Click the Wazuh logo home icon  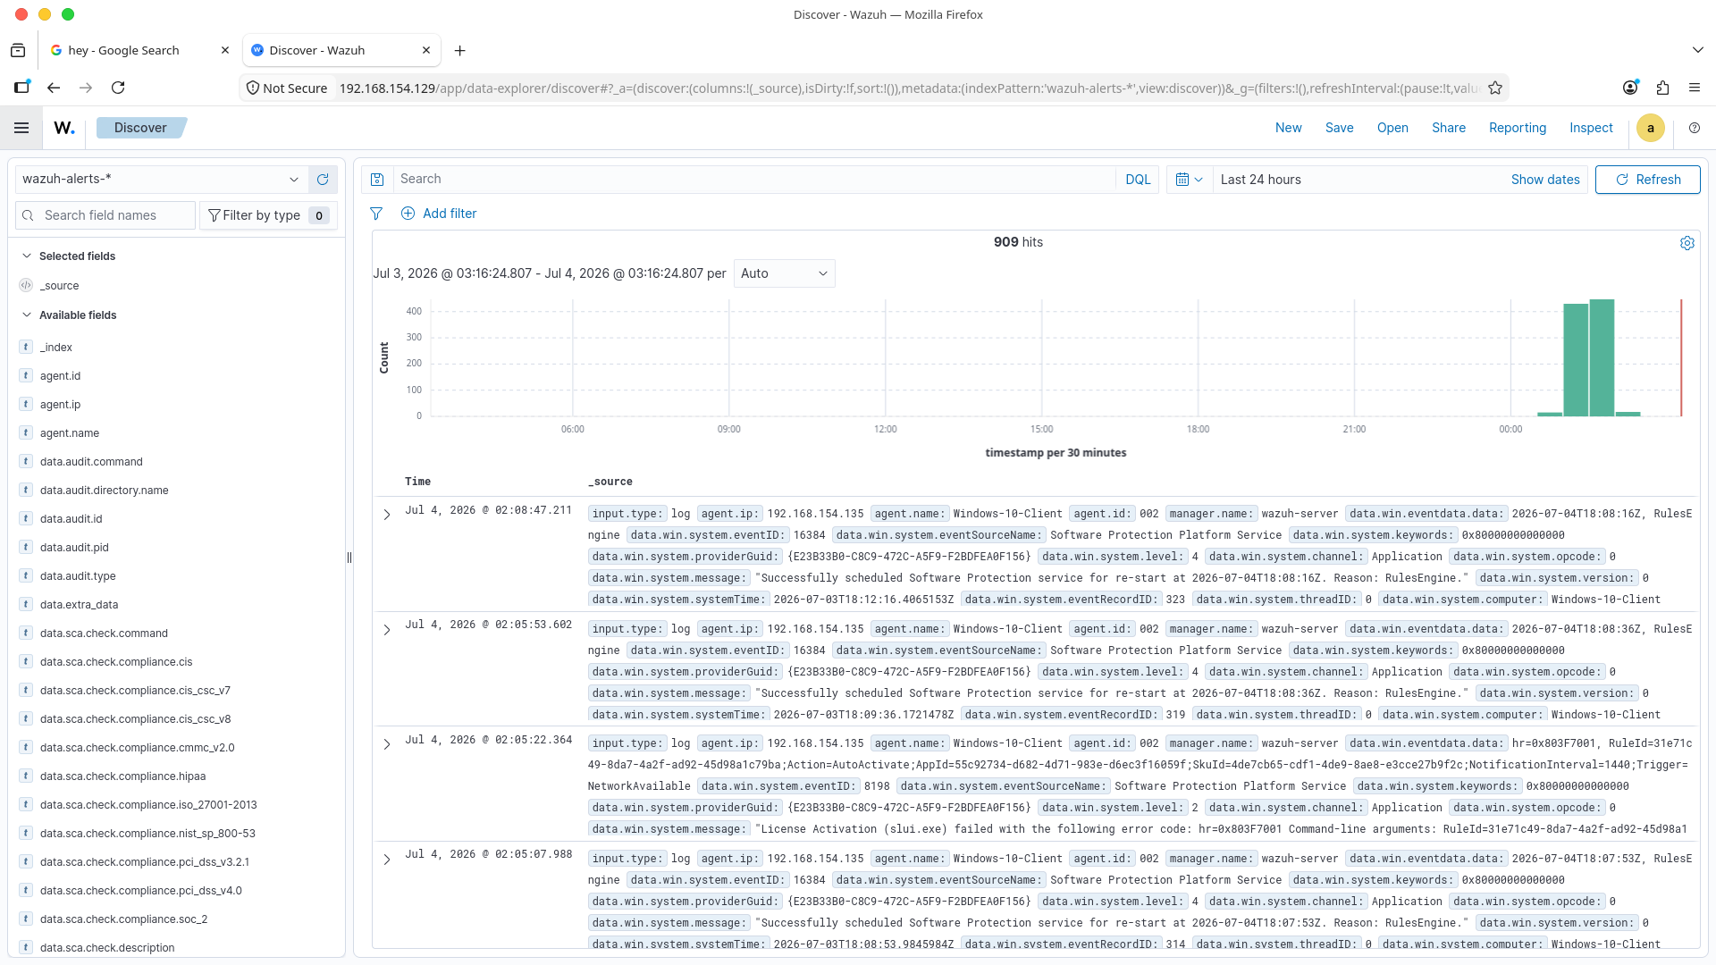pyautogui.click(x=64, y=128)
